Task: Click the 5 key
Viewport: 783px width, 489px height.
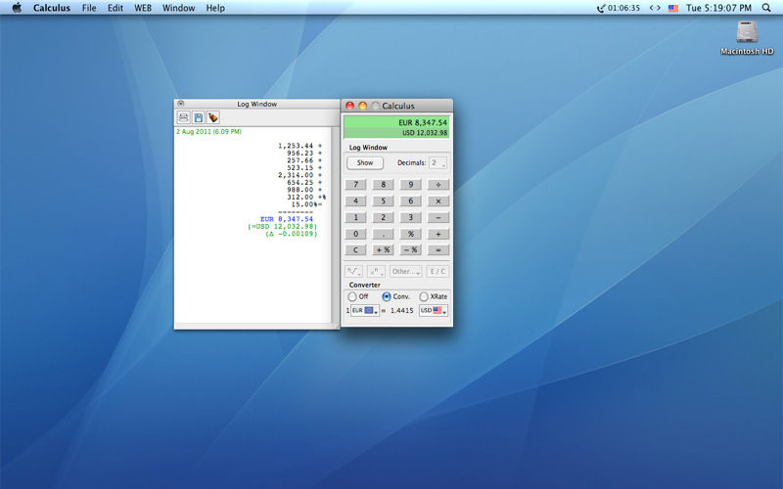Action: point(383,201)
